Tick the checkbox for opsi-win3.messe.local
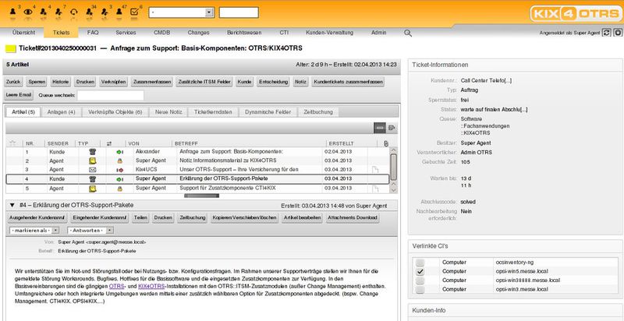624x321 pixels. pyautogui.click(x=420, y=290)
